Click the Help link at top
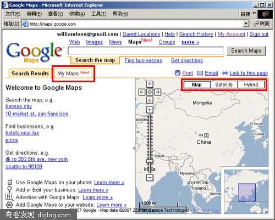 click(169, 34)
